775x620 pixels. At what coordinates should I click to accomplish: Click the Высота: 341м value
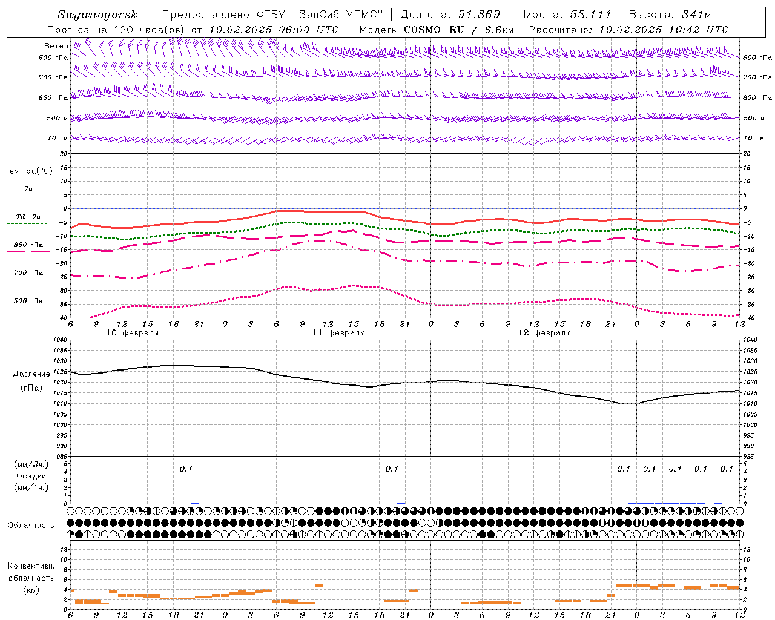[x=670, y=15]
